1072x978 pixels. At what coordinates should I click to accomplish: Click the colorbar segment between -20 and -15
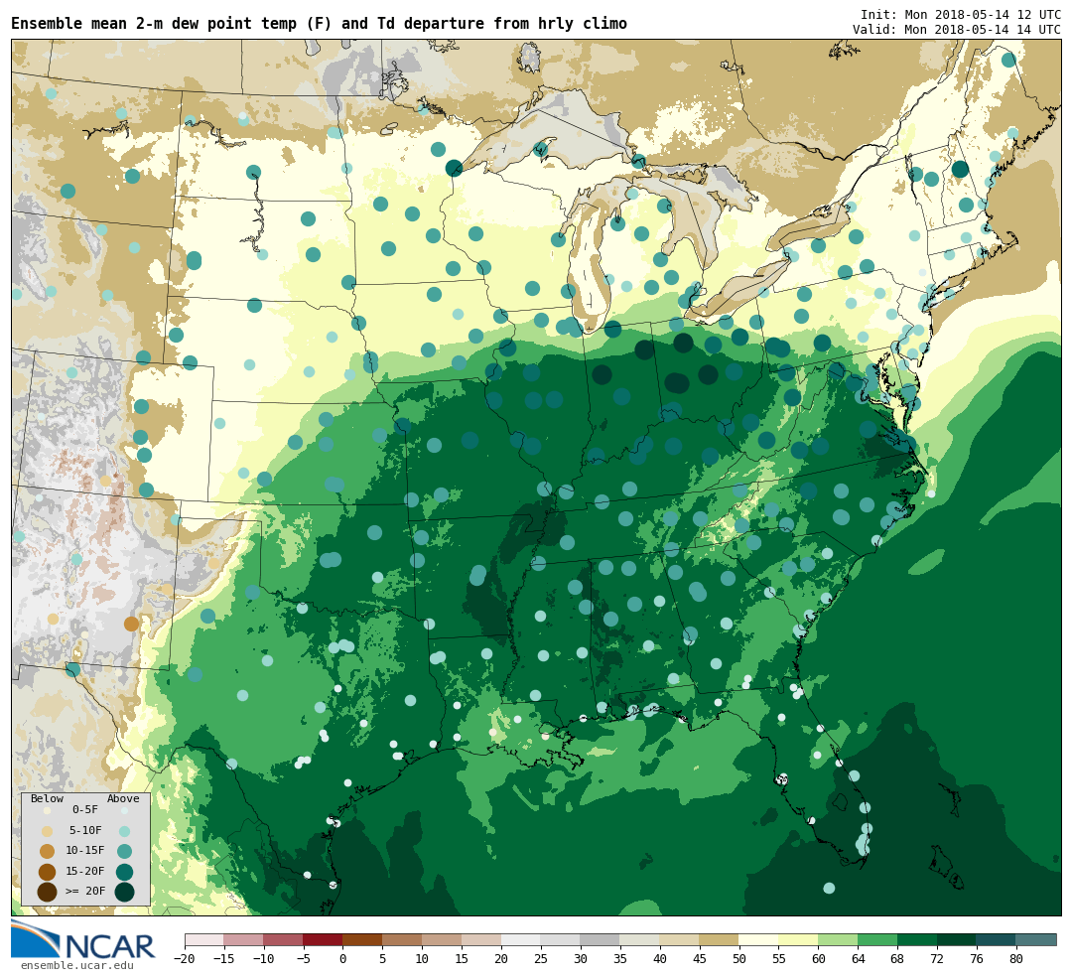[x=204, y=939]
